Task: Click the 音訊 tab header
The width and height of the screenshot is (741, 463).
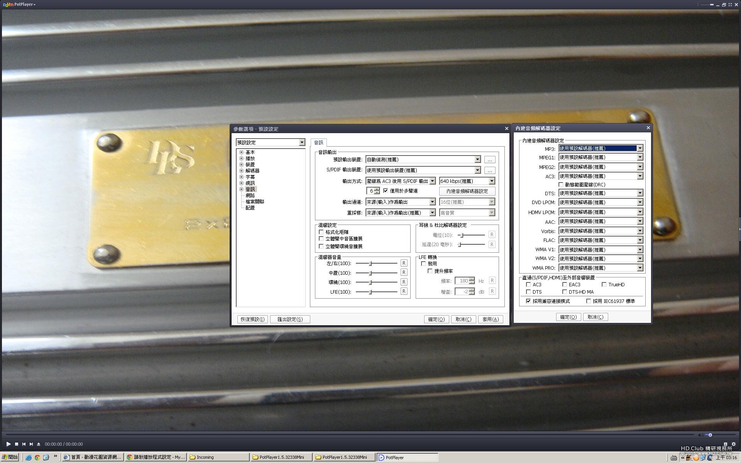Action: pos(318,142)
